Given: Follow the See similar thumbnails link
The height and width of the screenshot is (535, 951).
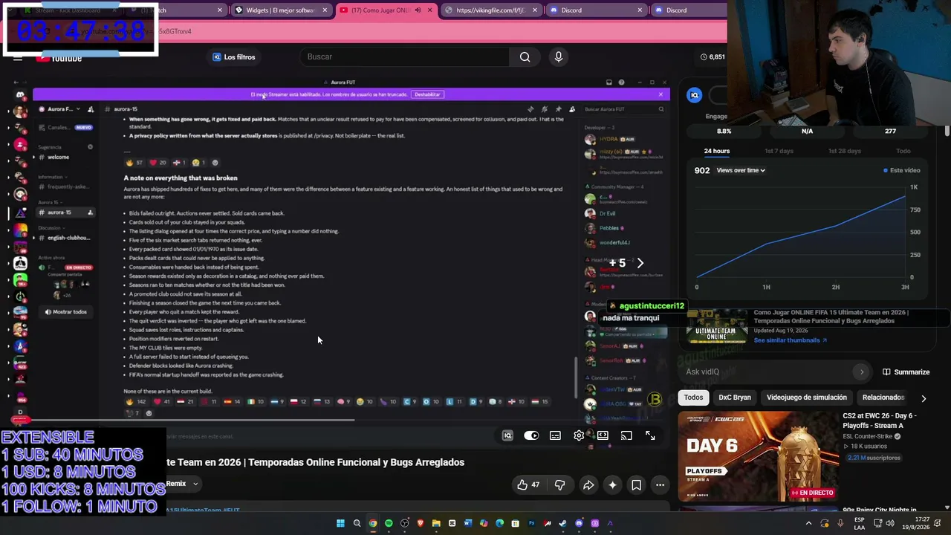Looking at the screenshot, I should tap(791, 340).
